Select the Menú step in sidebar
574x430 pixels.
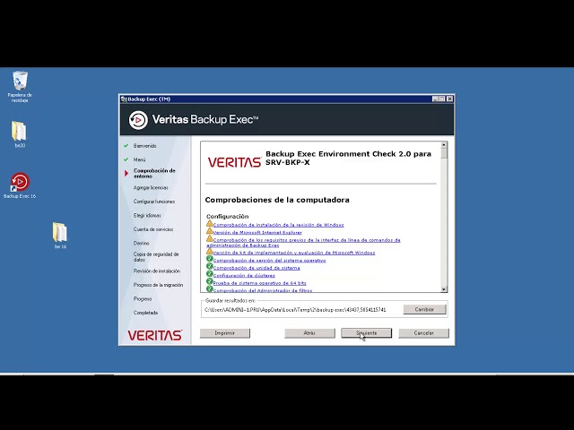140,159
